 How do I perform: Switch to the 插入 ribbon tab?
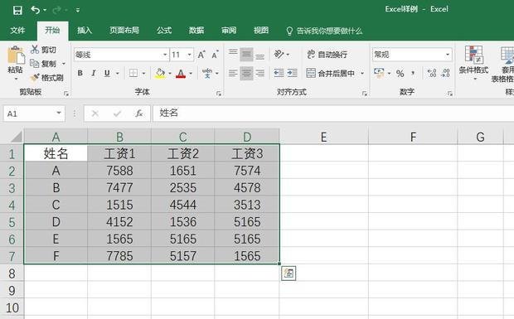pyautogui.click(x=85, y=31)
